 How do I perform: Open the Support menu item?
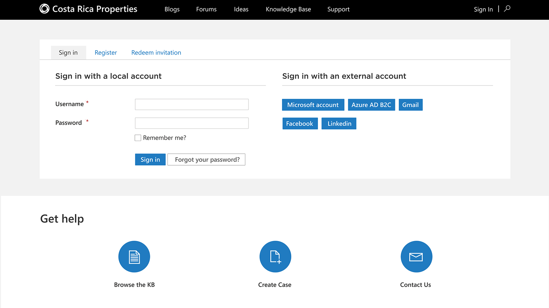pyautogui.click(x=338, y=9)
